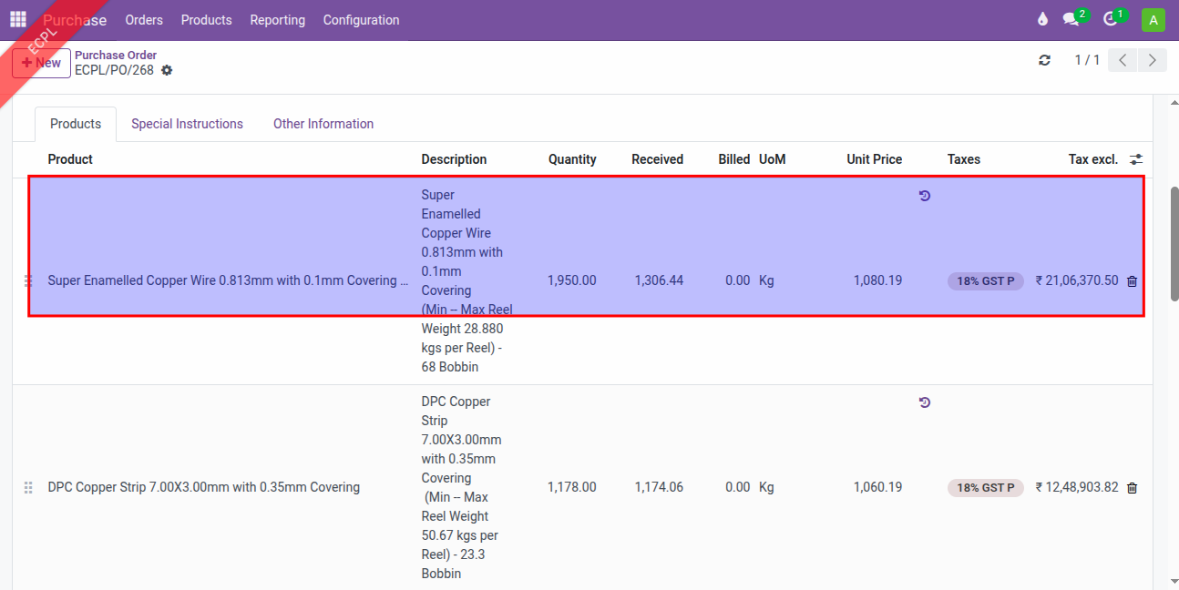The image size is (1179, 590).
Task: Click quantity 1,178.00 of DPC Copper Strip
Action: (x=571, y=487)
